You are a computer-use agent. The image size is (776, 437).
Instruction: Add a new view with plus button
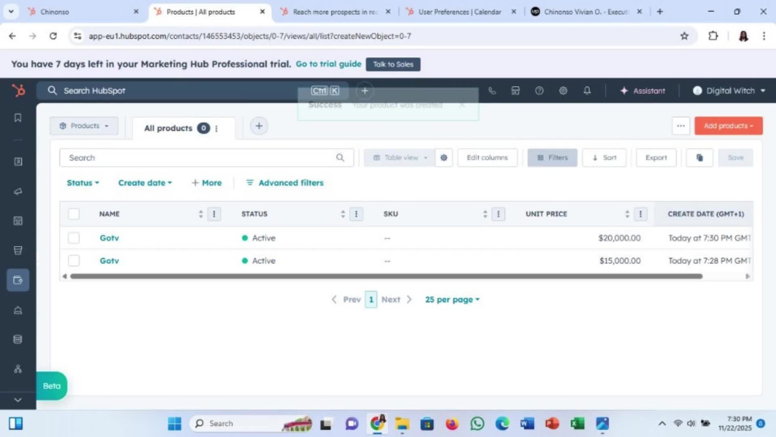coord(259,126)
